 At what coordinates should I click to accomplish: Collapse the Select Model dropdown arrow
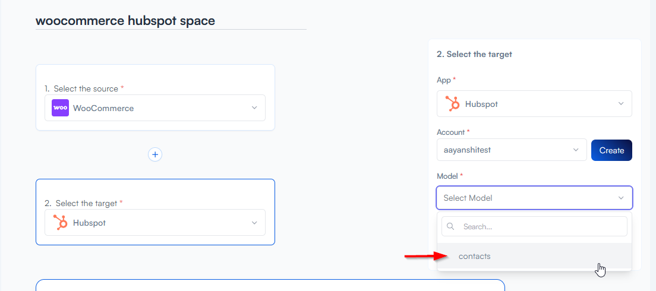pyautogui.click(x=621, y=198)
